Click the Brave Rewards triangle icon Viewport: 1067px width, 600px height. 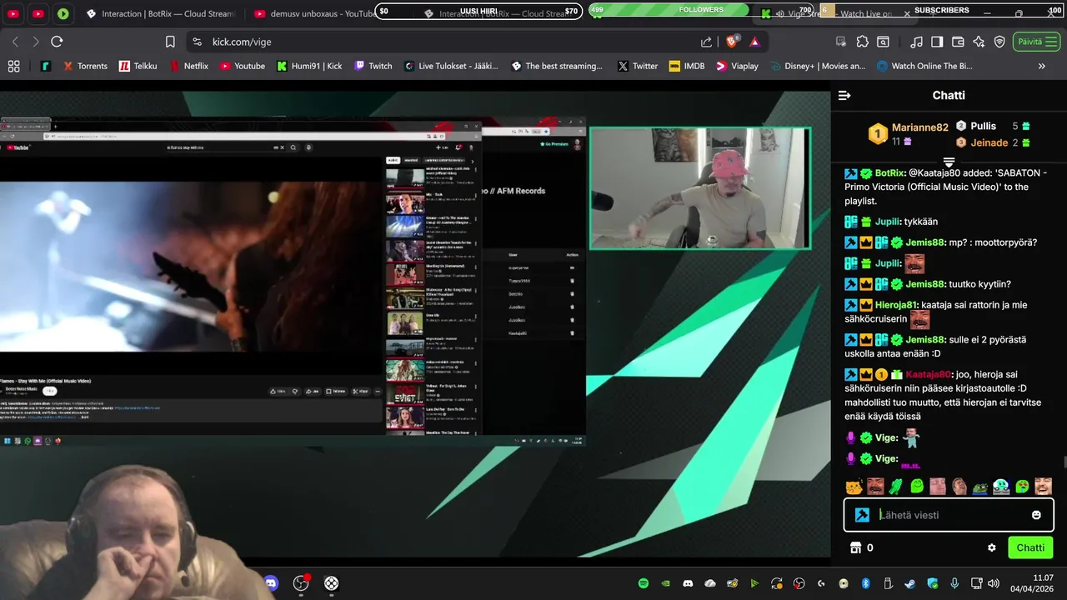[x=754, y=42]
